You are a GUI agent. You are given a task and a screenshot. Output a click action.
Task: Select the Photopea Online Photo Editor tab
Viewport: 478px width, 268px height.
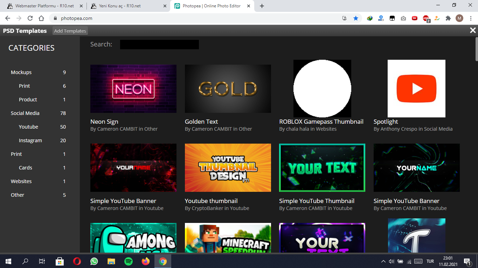tap(212, 6)
